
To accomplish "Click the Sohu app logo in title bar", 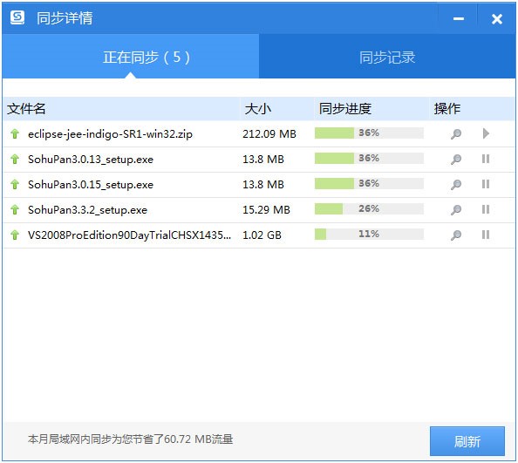I will (x=17, y=17).
